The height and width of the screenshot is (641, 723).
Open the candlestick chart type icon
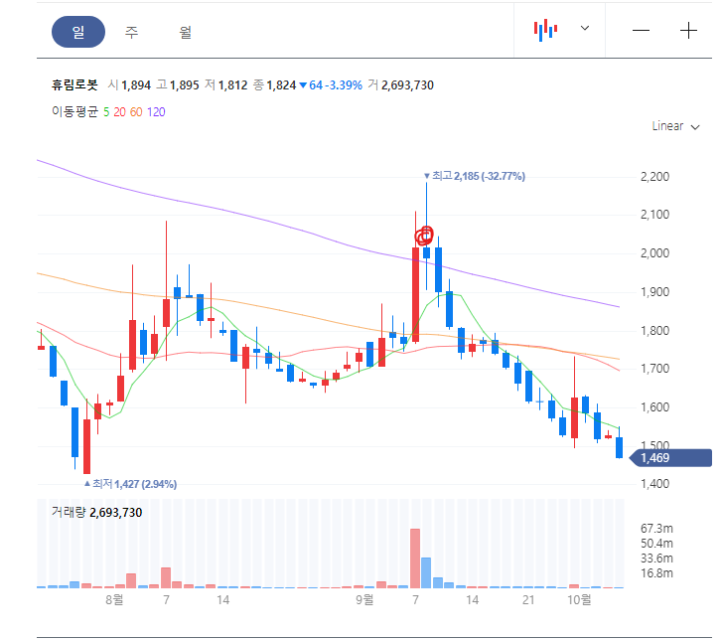(x=545, y=30)
